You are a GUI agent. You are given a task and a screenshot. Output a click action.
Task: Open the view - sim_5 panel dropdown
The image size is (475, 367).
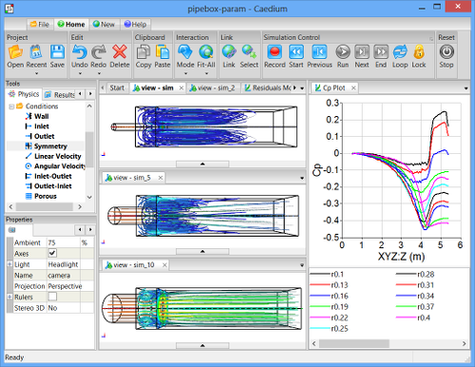coord(302,178)
